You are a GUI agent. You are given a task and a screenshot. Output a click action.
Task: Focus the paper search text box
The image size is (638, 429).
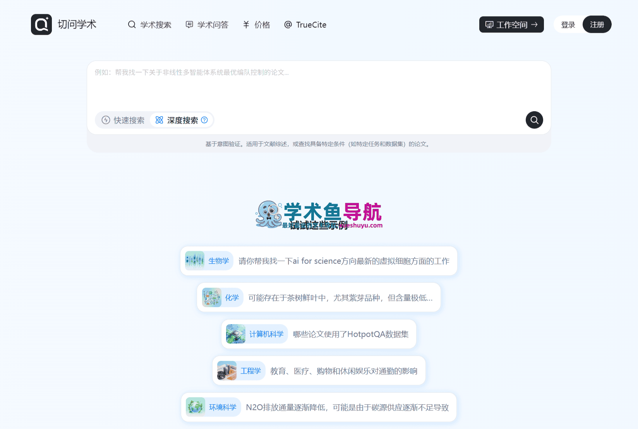319,85
